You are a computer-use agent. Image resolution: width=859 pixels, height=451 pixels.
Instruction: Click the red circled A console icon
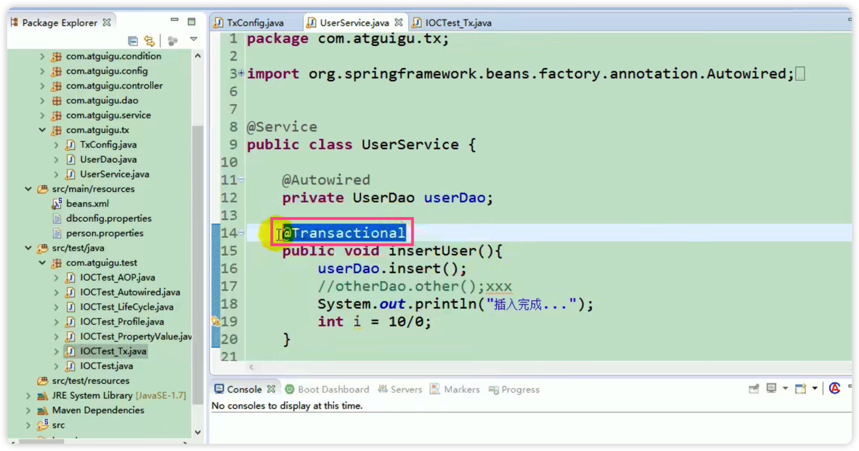(835, 388)
